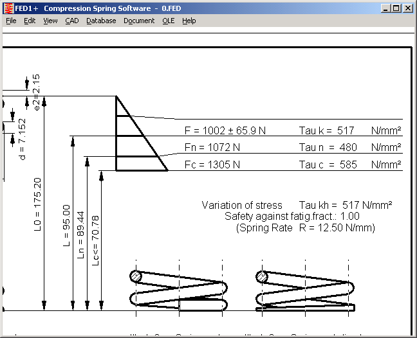Open the Document menu
Image resolution: width=417 pixels, height=338 pixels.
(139, 21)
